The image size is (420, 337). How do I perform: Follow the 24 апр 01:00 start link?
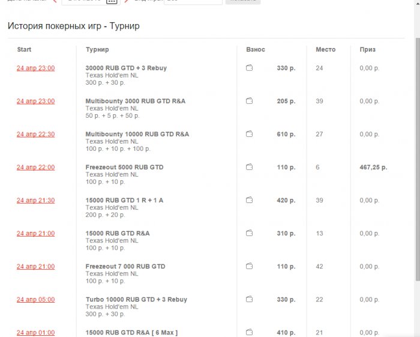pyautogui.click(x=35, y=332)
